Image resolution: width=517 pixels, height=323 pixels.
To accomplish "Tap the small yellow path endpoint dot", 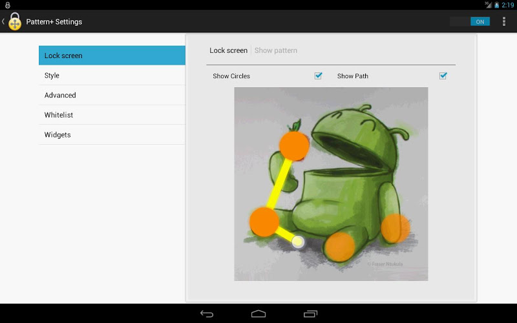I will tap(298, 242).
